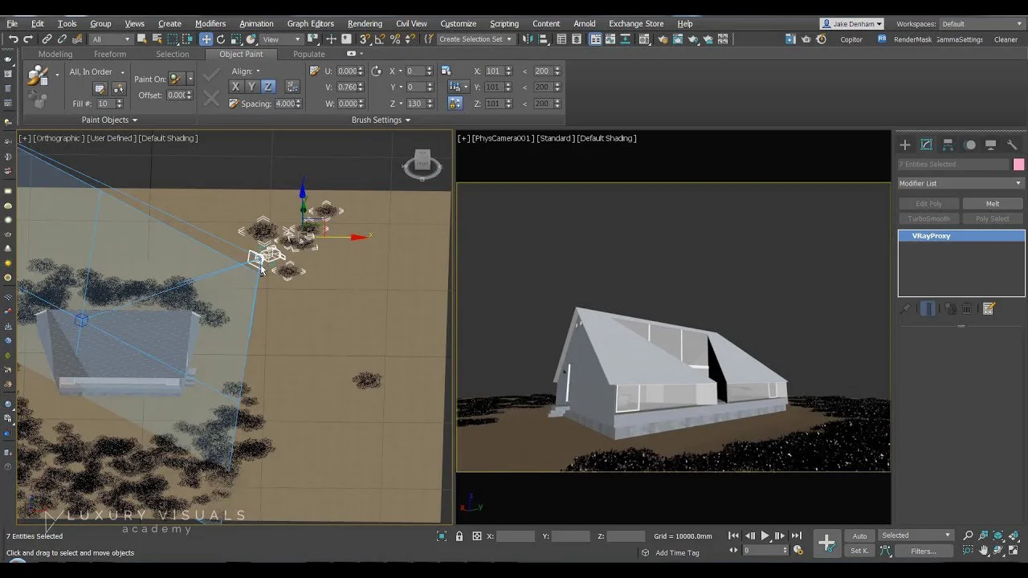Toggle the selection lock padlock
Viewport: 1028px width, 578px height.
point(459,536)
